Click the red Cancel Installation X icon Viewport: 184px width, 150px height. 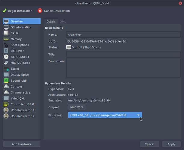tap(40, 11)
